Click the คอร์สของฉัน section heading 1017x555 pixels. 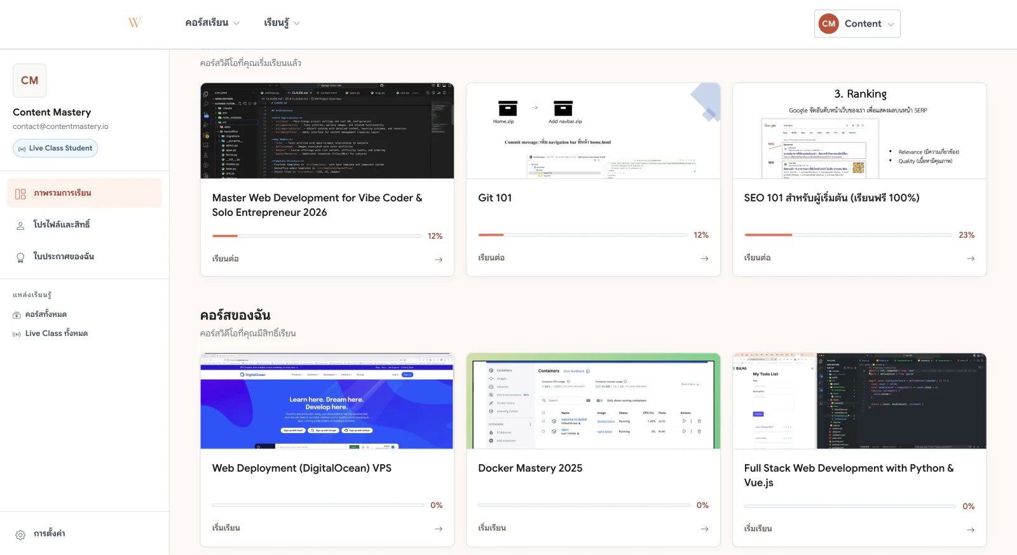point(235,315)
